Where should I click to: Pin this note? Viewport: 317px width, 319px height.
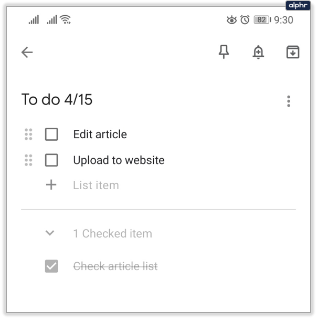tap(224, 52)
